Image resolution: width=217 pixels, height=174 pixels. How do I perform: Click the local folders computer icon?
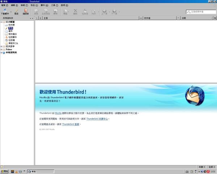pos(4,53)
